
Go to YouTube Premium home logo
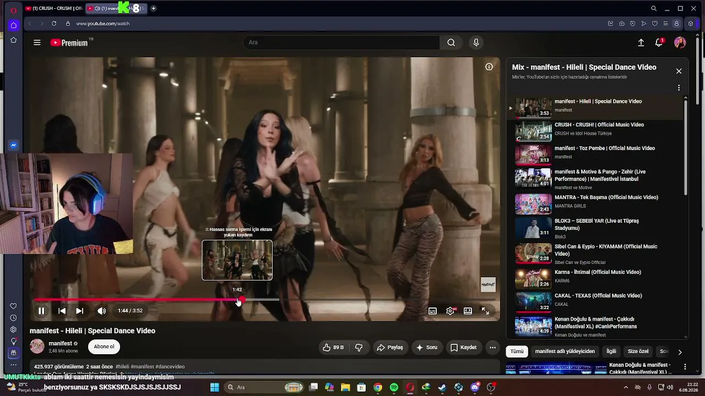tap(69, 42)
